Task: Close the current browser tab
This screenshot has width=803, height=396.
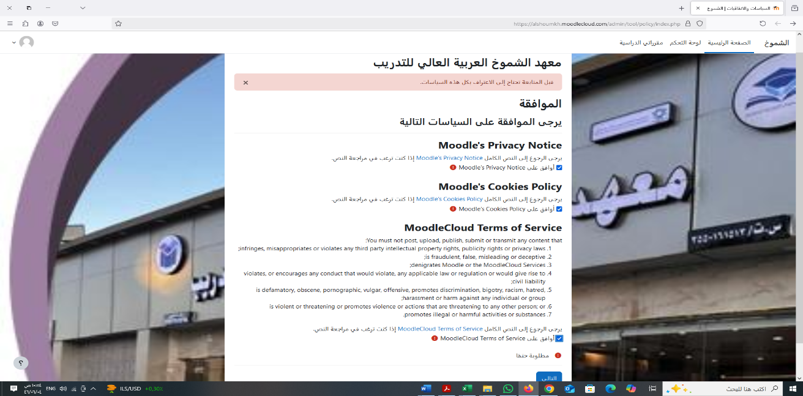Action: 698,8
